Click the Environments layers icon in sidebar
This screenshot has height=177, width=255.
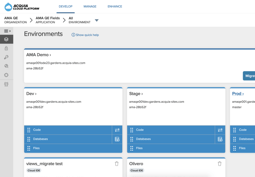coord(6,39)
